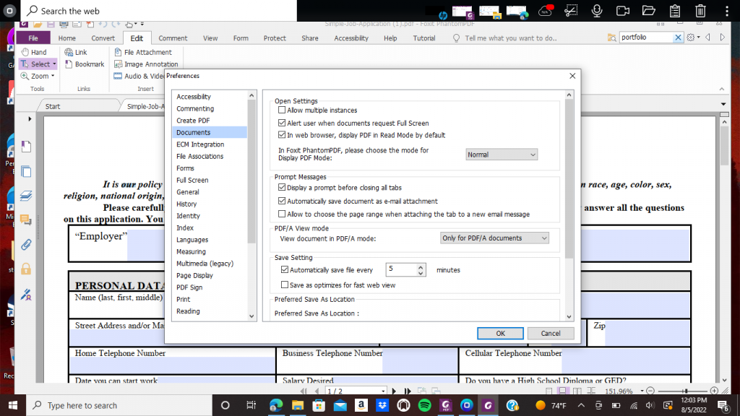The height and width of the screenshot is (416, 740).
Task: Click the video camera icon in top bar
Action: (x=623, y=10)
